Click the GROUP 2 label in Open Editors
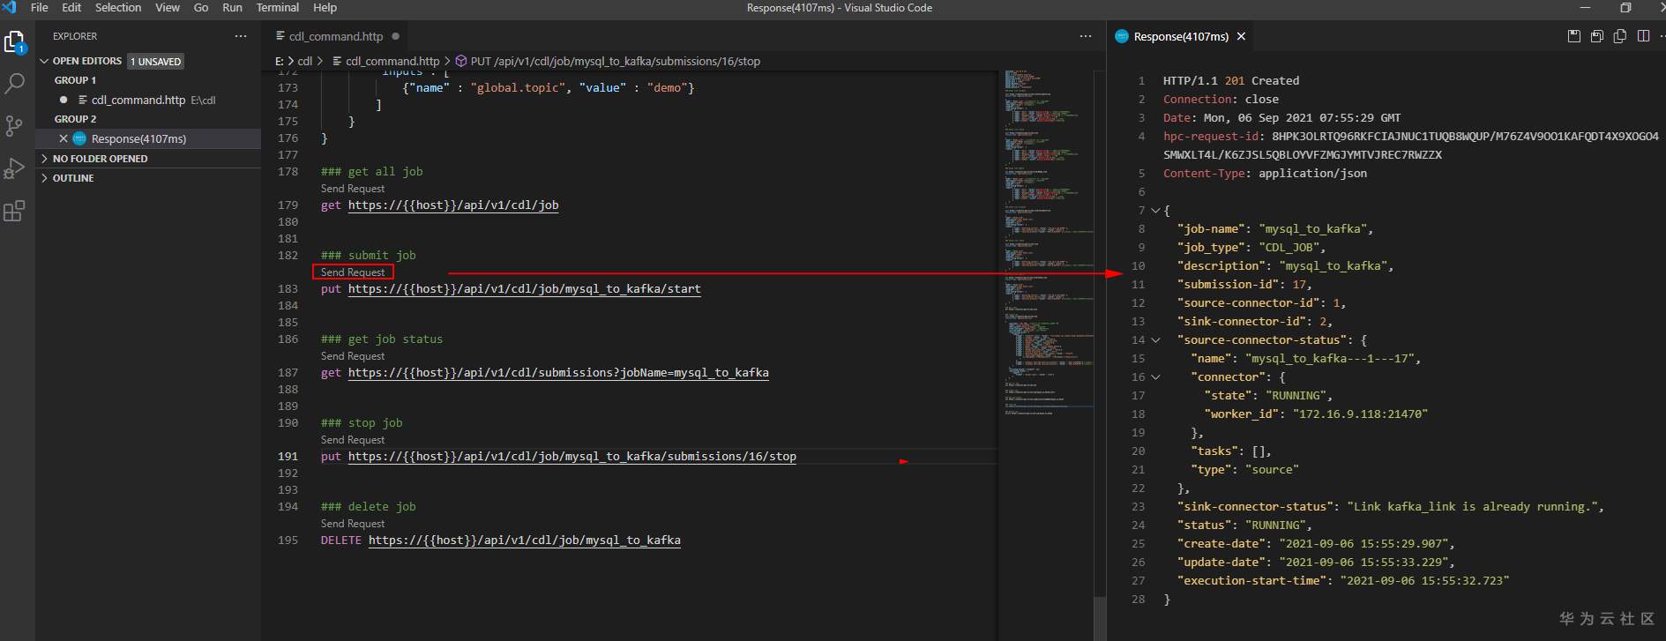Image resolution: width=1666 pixels, height=641 pixels. [x=76, y=119]
